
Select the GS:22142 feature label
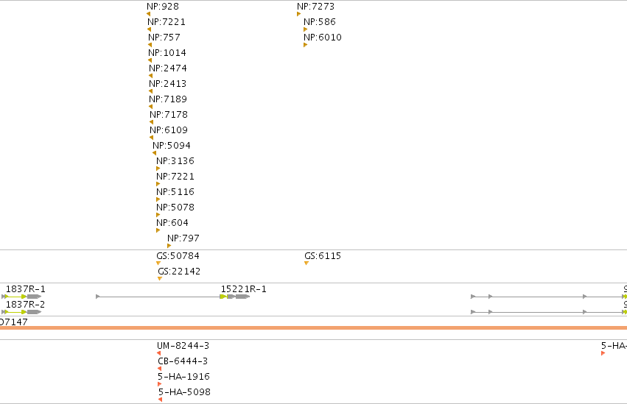179,272
